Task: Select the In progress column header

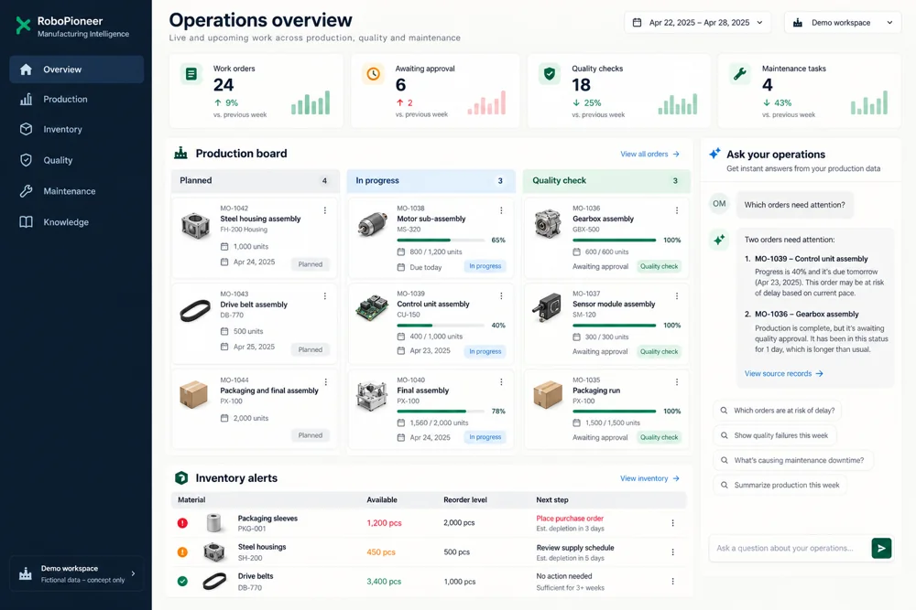Action: [431, 181]
